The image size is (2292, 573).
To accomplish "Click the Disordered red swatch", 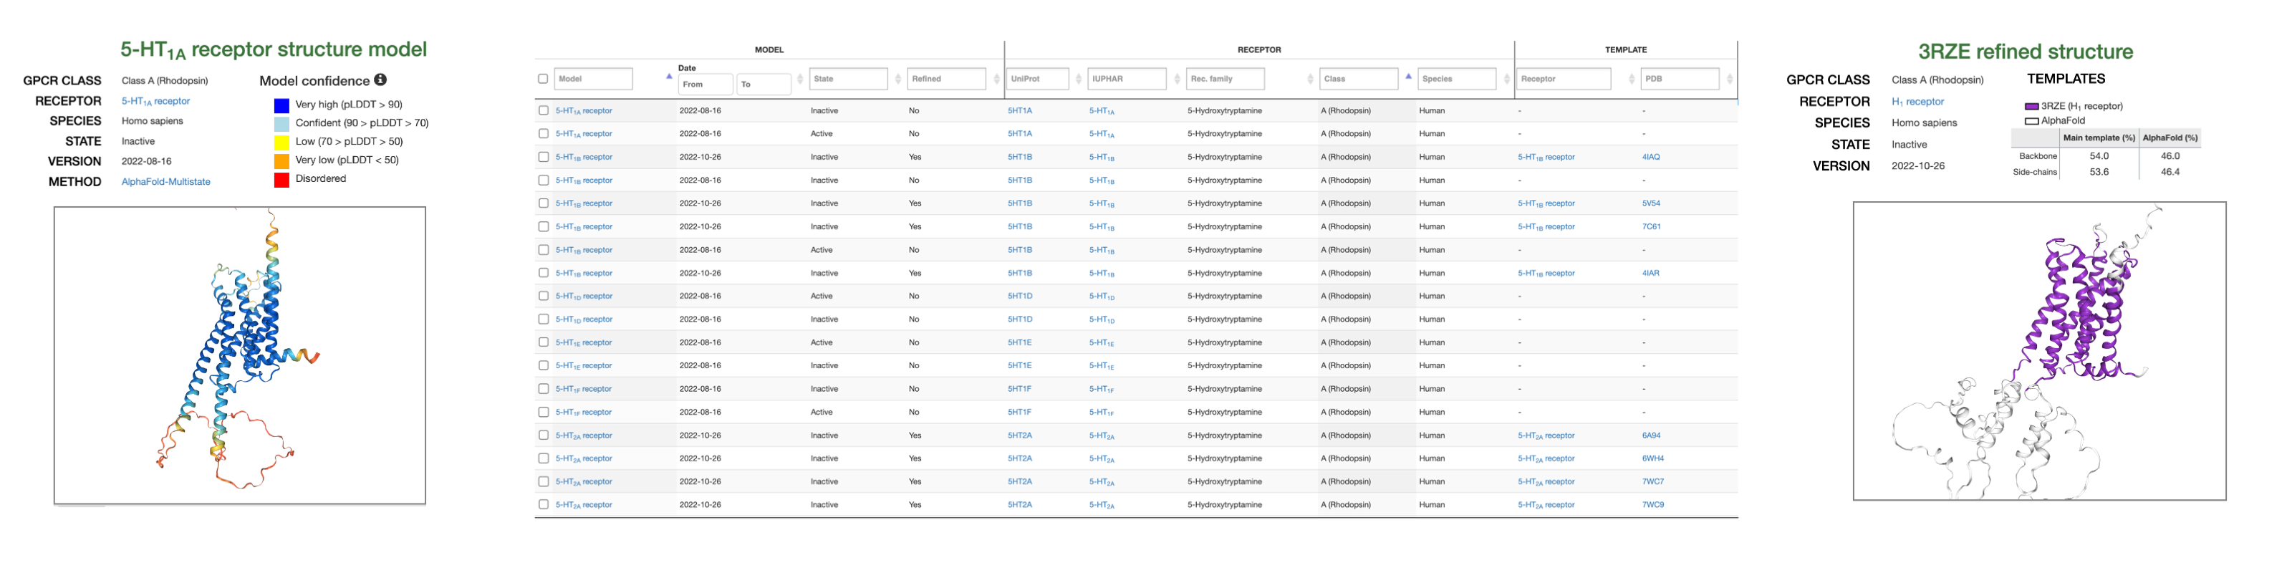I will coord(281,180).
